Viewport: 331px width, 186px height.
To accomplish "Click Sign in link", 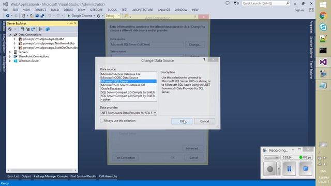I will [x=299, y=10].
